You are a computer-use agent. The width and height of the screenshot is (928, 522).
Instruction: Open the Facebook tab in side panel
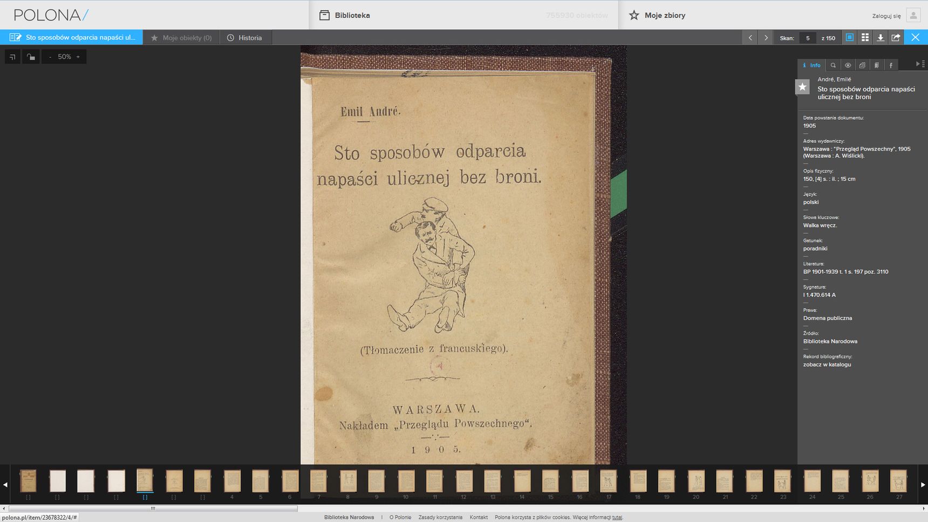(x=891, y=65)
